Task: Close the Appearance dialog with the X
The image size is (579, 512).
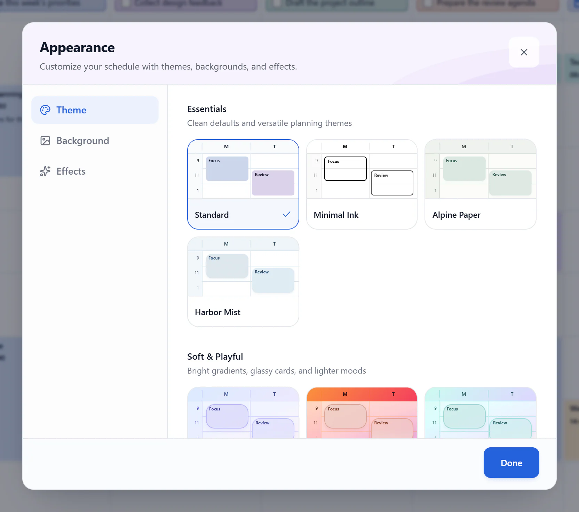Action: pyautogui.click(x=524, y=52)
